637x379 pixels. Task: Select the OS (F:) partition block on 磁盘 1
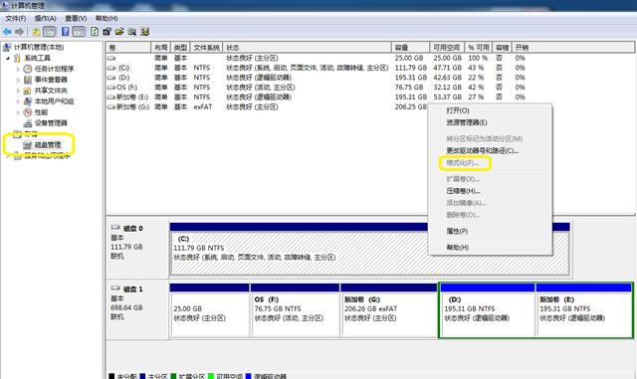coord(295,310)
